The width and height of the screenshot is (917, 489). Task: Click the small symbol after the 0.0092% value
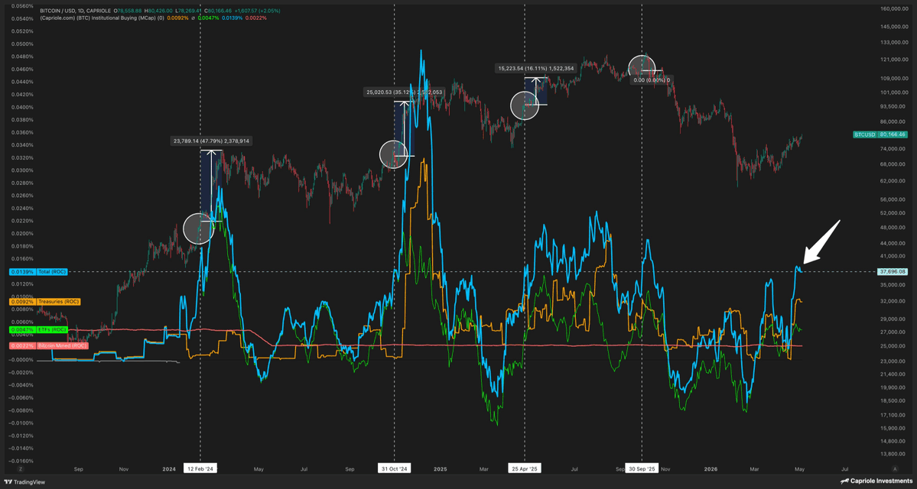pyautogui.click(x=193, y=18)
